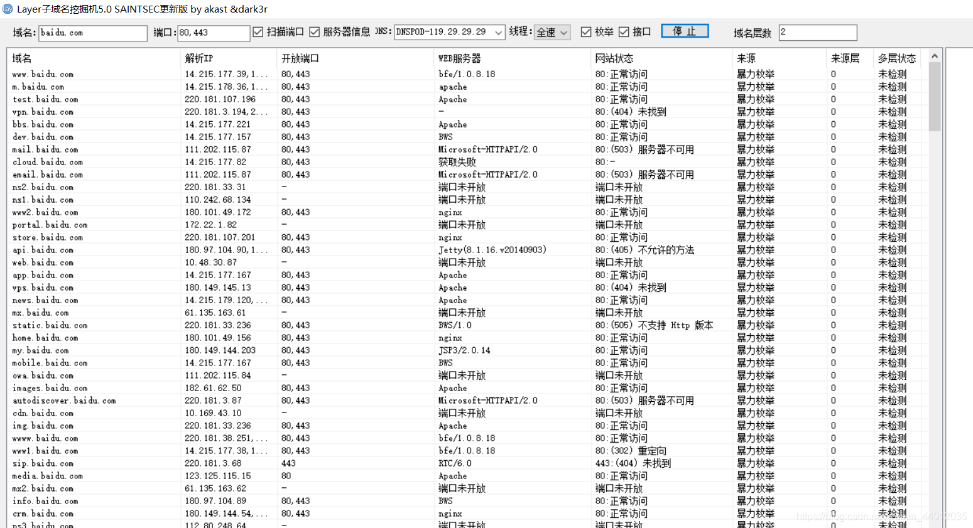Select row mx.baidu.com
Image resolution: width=973 pixels, height=528 pixels.
pos(467,313)
